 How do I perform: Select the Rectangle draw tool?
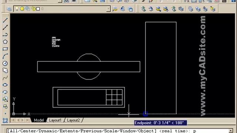5,49
